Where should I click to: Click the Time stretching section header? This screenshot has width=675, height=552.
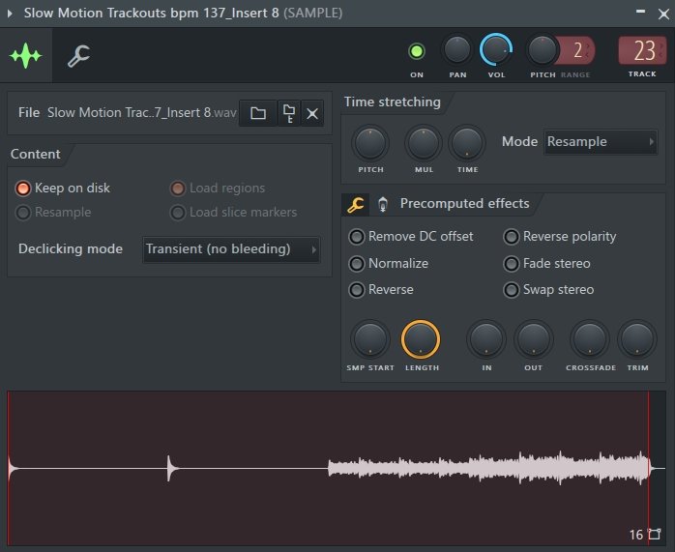[x=393, y=102]
